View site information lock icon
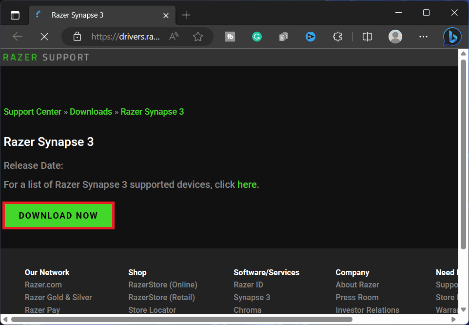 pyautogui.click(x=77, y=37)
